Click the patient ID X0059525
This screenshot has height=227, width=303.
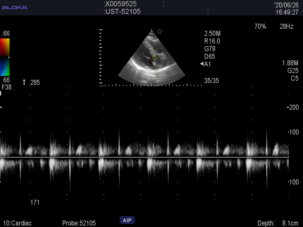click(121, 4)
